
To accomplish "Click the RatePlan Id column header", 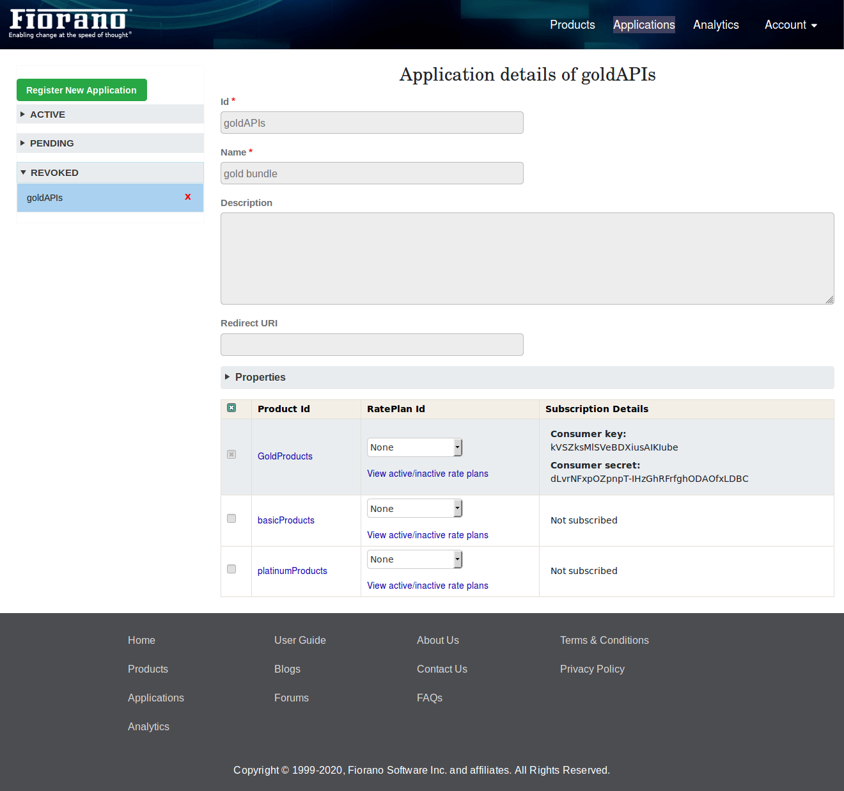I will tap(396, 409).
